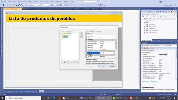The image size is (178, 100).
Task: Click the Windows Start button
Action: 3,98
